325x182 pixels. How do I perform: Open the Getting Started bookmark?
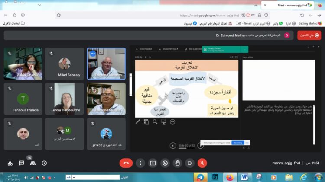pos(310,23)
